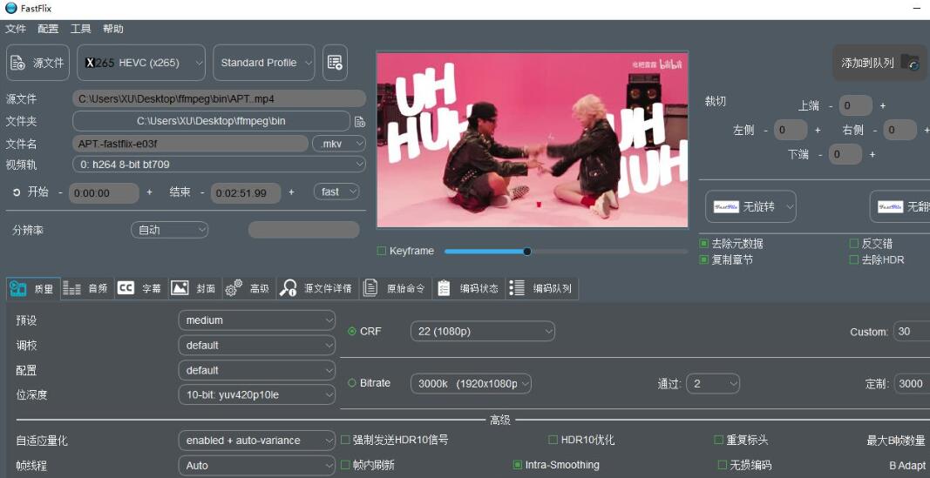
Task: Click the reset start time icon
Action: 16,192
